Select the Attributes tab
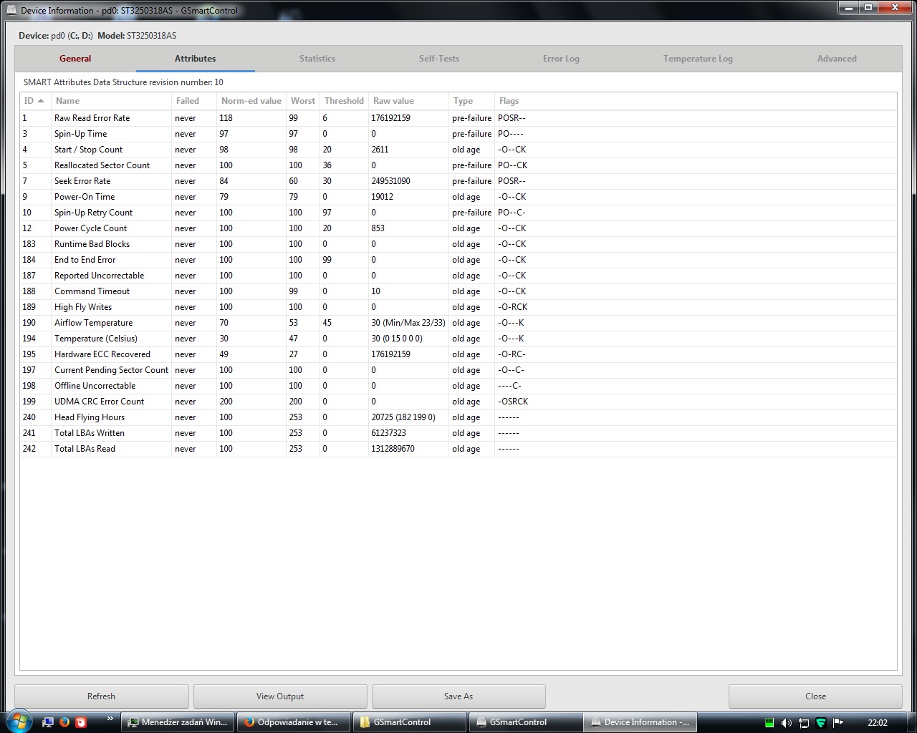This screenshot has height=733, width=917. (195, 59)
